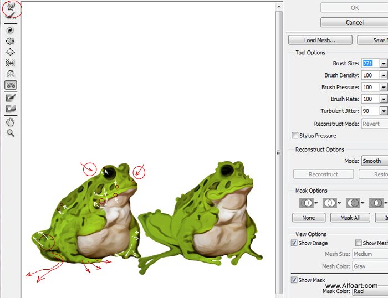Select the Mirror tool
Screen dimensions: 388x298
10,74
